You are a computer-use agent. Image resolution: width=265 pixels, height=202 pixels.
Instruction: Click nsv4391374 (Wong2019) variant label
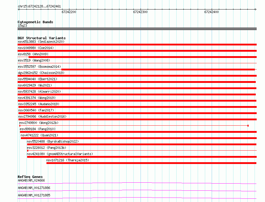(x=37, y=98)
